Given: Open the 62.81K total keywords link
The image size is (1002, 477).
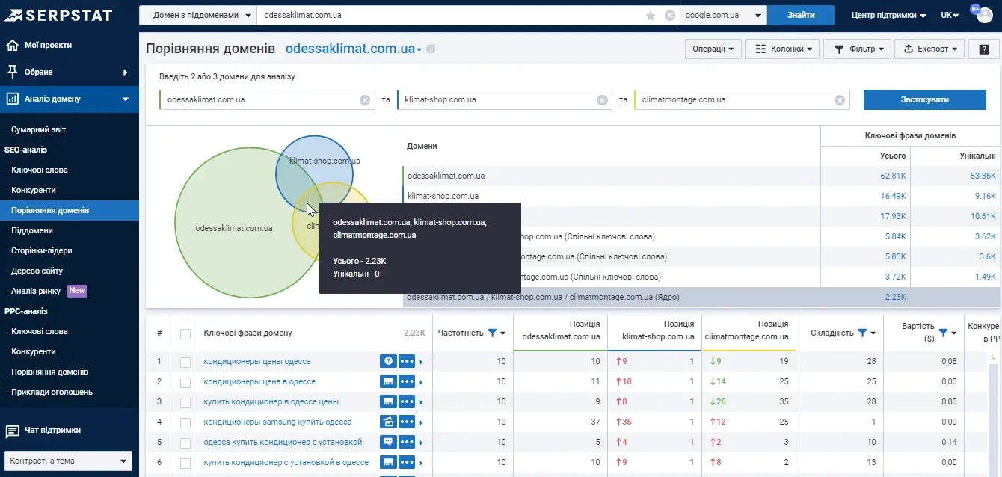Looking at the screenshot, I should coord(893,176).
